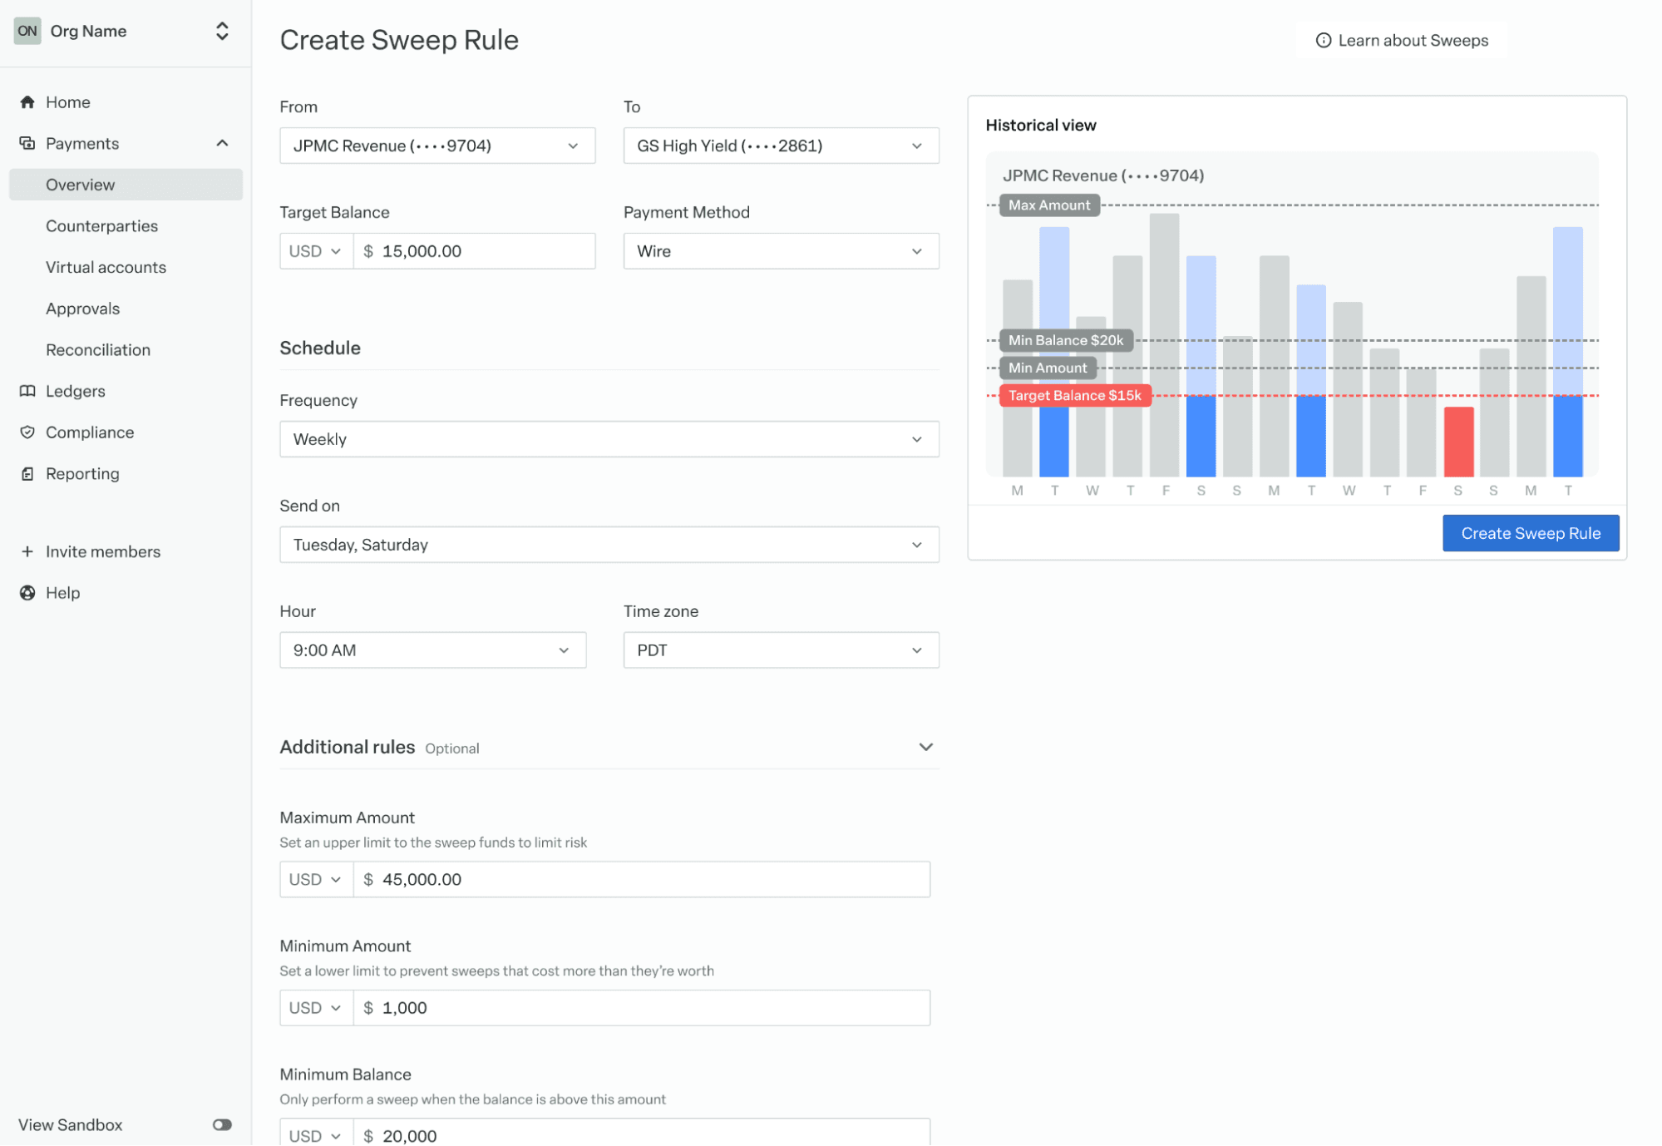Open the Learn about Sweeps link

[x=1402, y=41]
